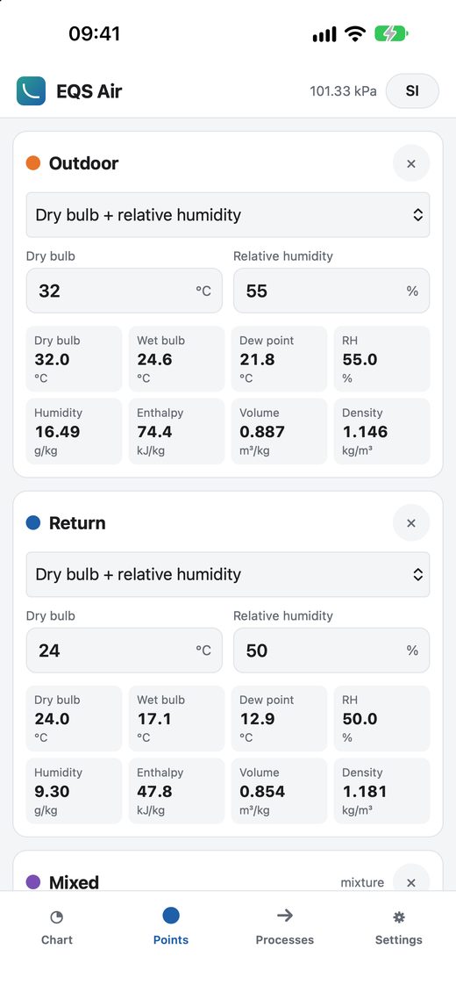Tap the EQS Air app logo icon

coord(31,90)
